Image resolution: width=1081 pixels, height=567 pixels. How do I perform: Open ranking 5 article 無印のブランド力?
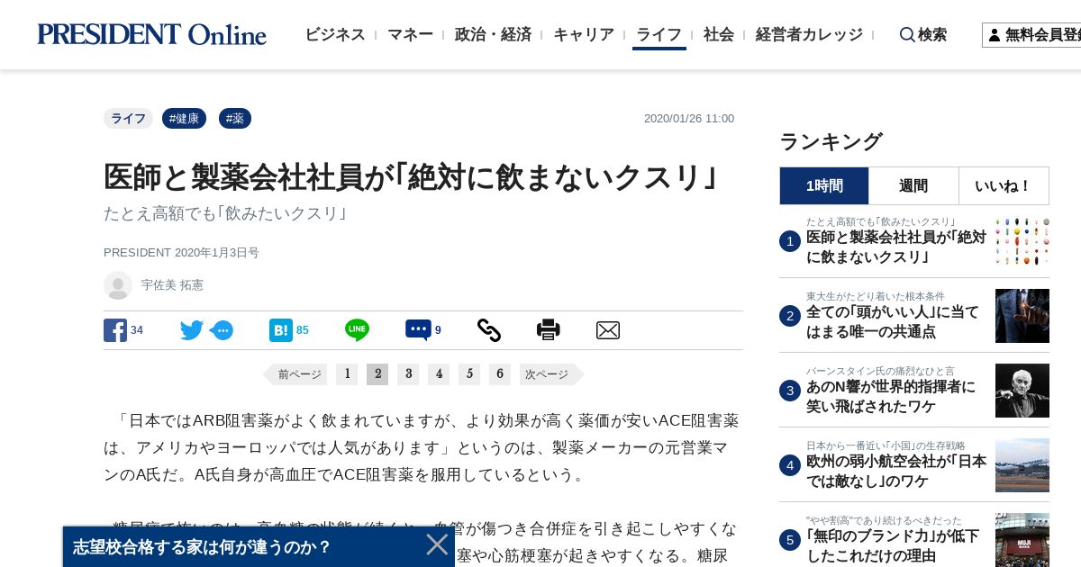point(893,546)
